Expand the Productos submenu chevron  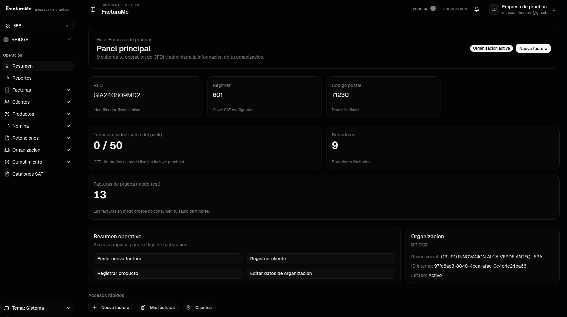pyautogui.click(x=68, y=114)
